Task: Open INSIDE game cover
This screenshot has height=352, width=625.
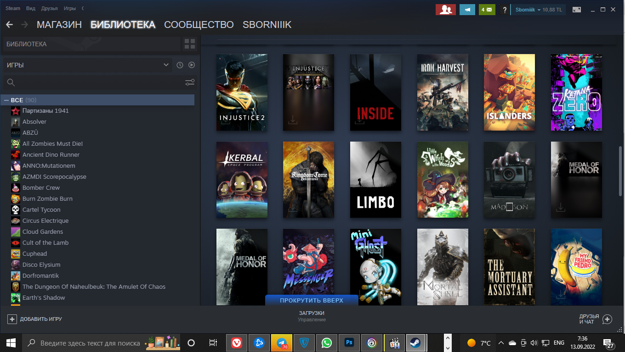Action: (375, 92)
